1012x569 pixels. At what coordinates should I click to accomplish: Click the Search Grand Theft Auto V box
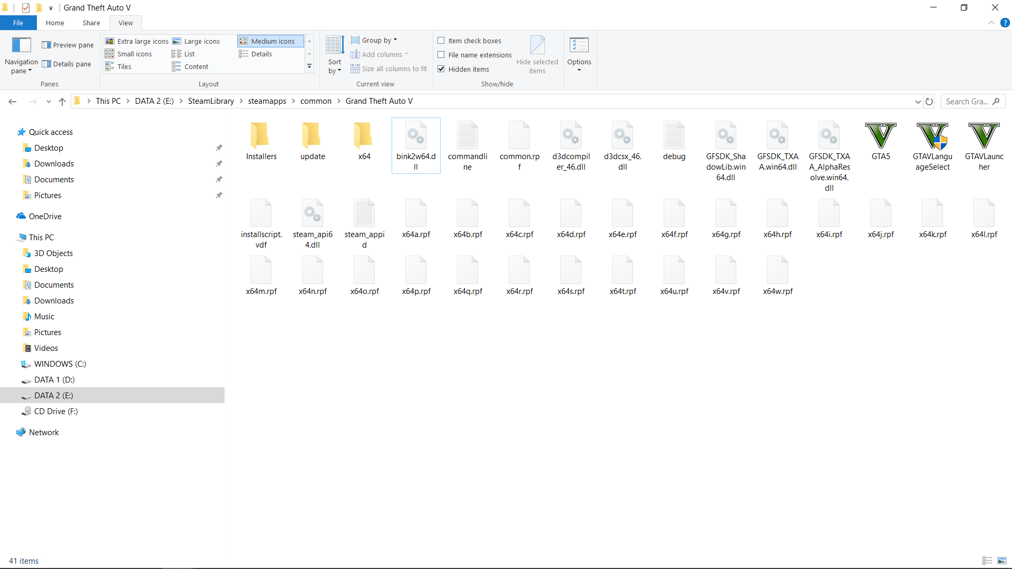[x=966, y=101]
